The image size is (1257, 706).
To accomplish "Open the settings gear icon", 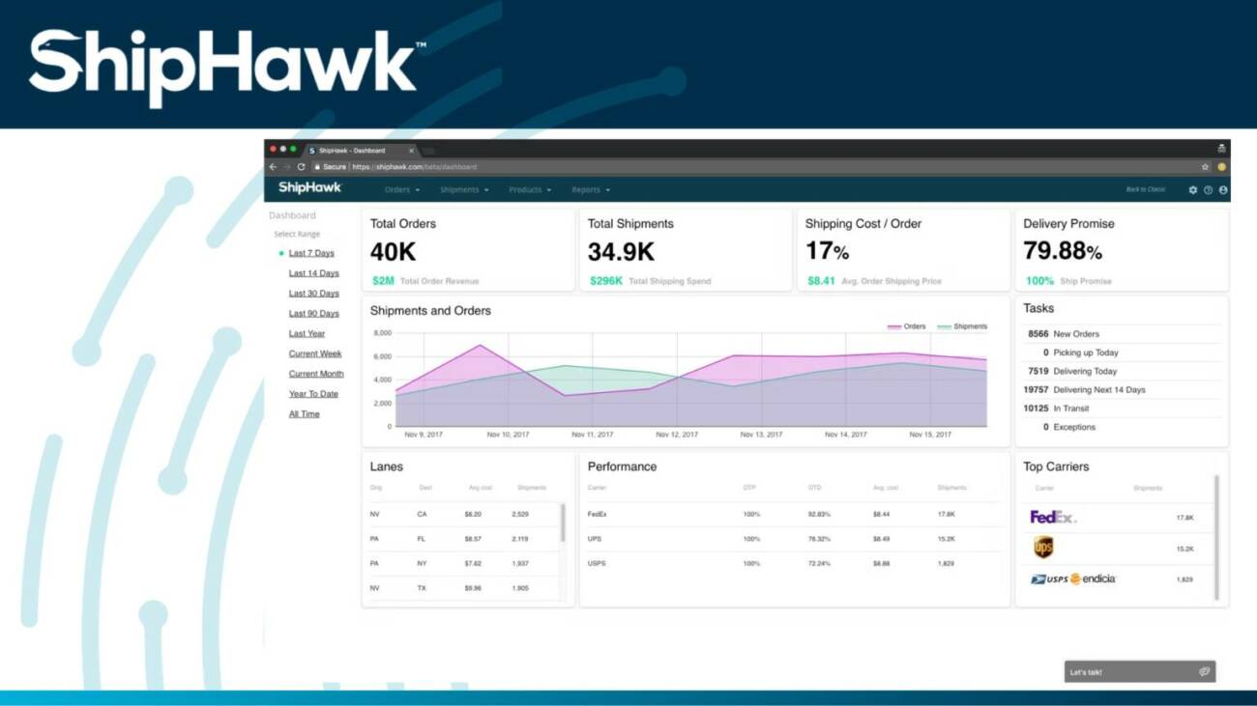I will (1192, 190).
